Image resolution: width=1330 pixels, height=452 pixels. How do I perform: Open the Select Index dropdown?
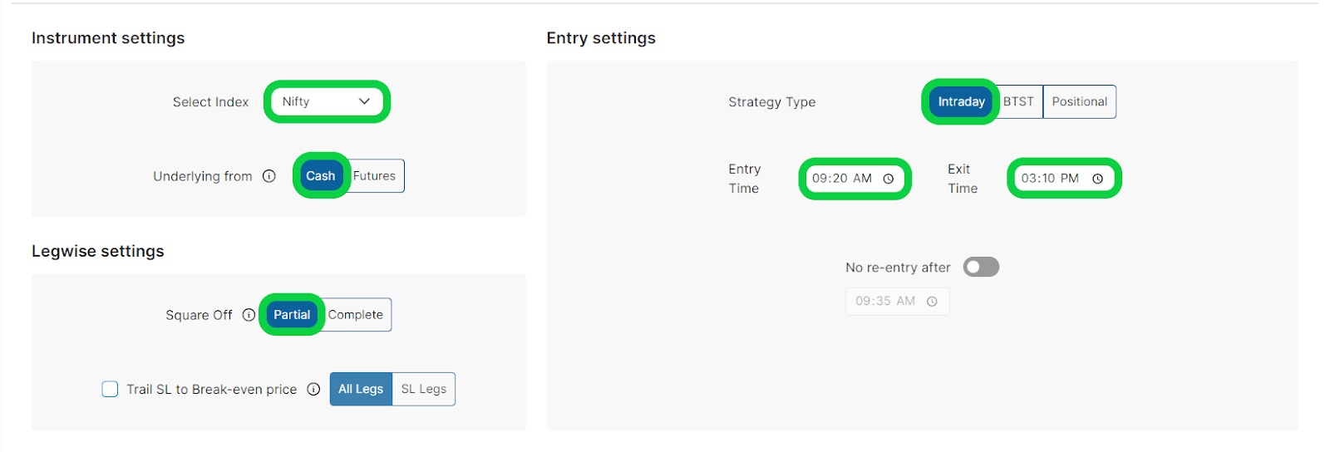[x=326, y=101]
